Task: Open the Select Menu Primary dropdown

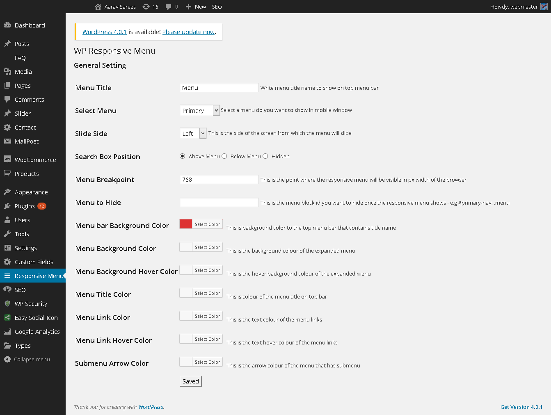Action: [200, 110]
